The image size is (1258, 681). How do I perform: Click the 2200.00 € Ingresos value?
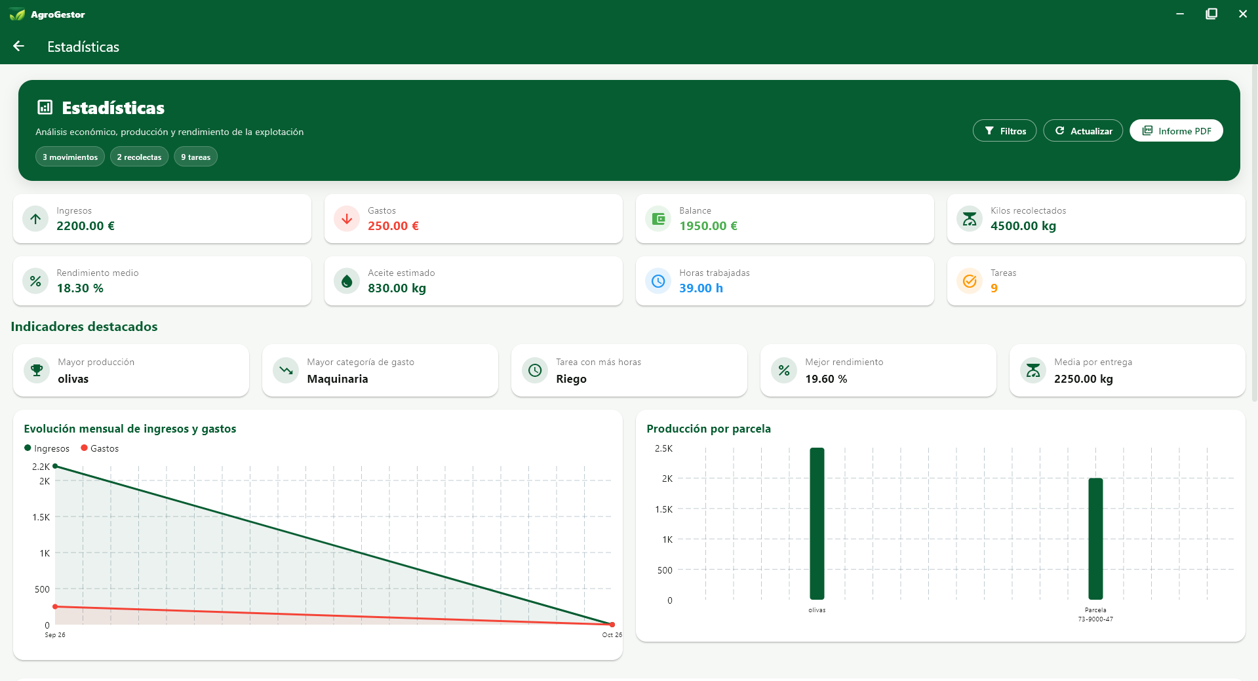coord(85,225)
